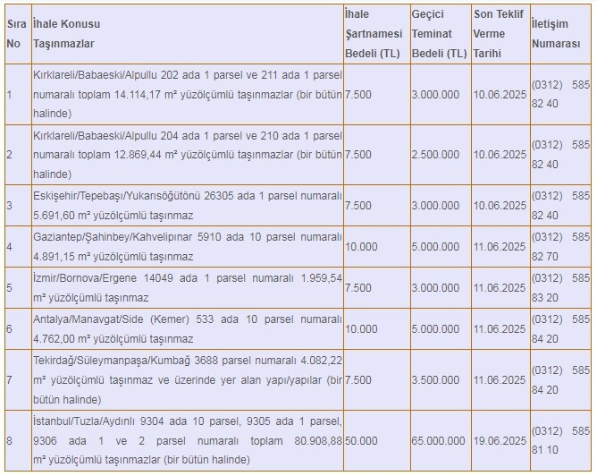The width and height of the screenshot is (597, 476).
Task: Click the 'Sıra No' column header
Action: pyautogui.click(x=16, y=34)
